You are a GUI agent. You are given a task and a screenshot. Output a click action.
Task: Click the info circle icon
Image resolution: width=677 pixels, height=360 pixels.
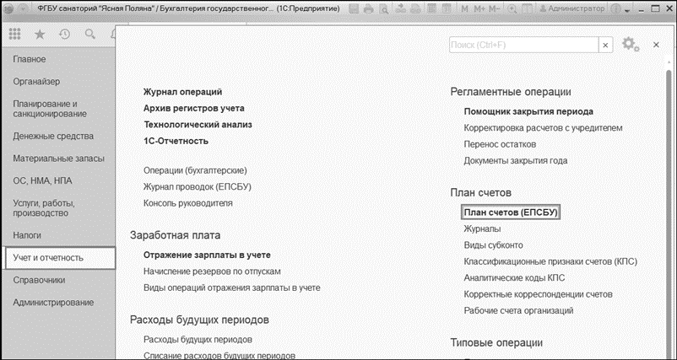point(616,8)
